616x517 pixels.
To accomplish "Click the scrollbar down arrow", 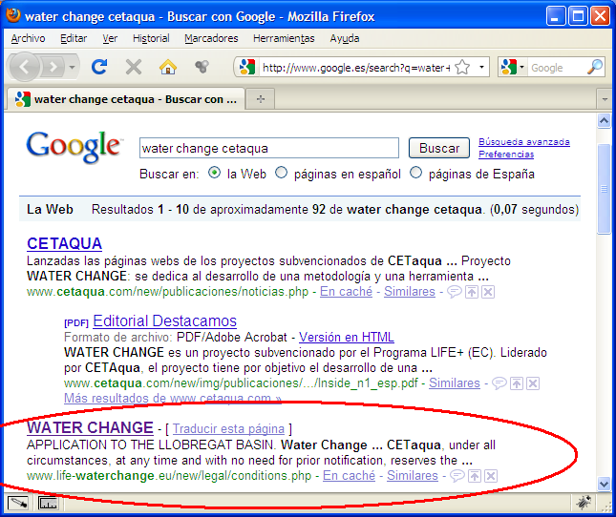I will [x=605, y=484].
